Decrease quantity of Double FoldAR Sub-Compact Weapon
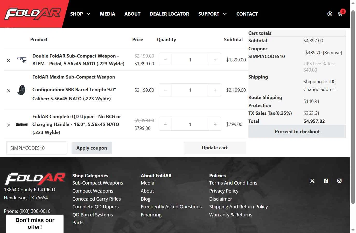 pos(165,60)
